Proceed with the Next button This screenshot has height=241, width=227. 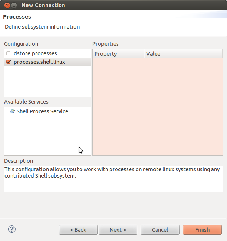(x=118, y=229)
